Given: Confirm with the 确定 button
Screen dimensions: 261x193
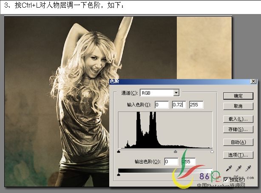Looking at the screenshot, I should pos(238,96).
